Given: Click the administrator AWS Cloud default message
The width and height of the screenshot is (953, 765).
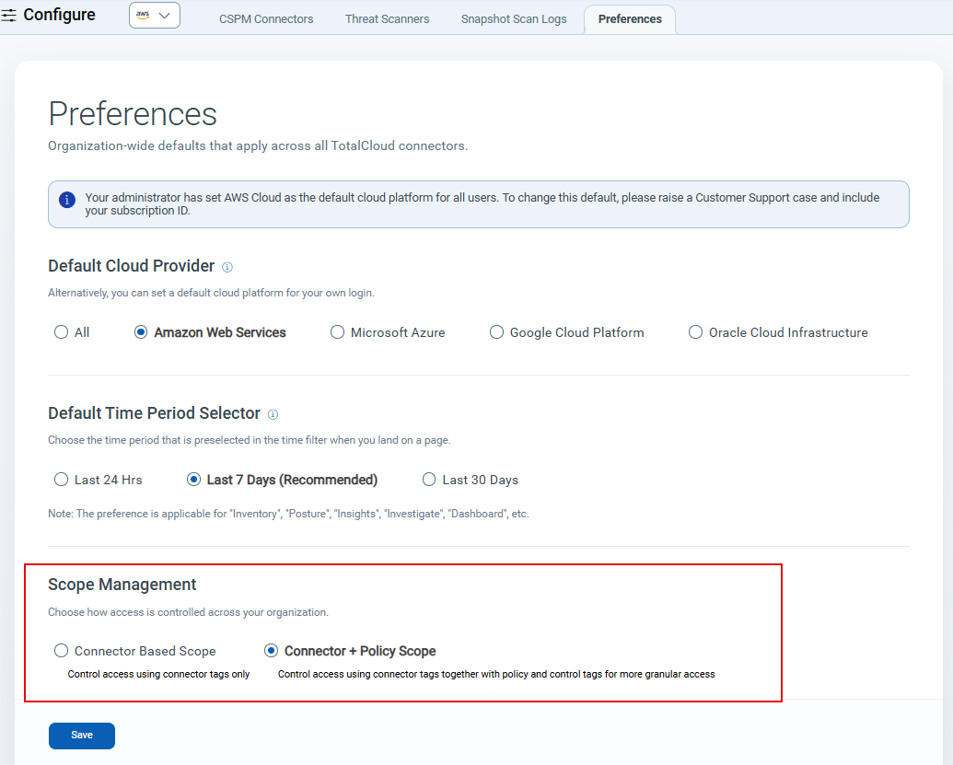Looking at the screenshot, I should click(482, 204).
